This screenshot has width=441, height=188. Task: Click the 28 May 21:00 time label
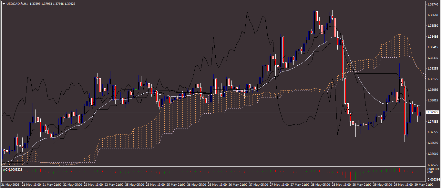pyautogui.click(x=362, y=185)
